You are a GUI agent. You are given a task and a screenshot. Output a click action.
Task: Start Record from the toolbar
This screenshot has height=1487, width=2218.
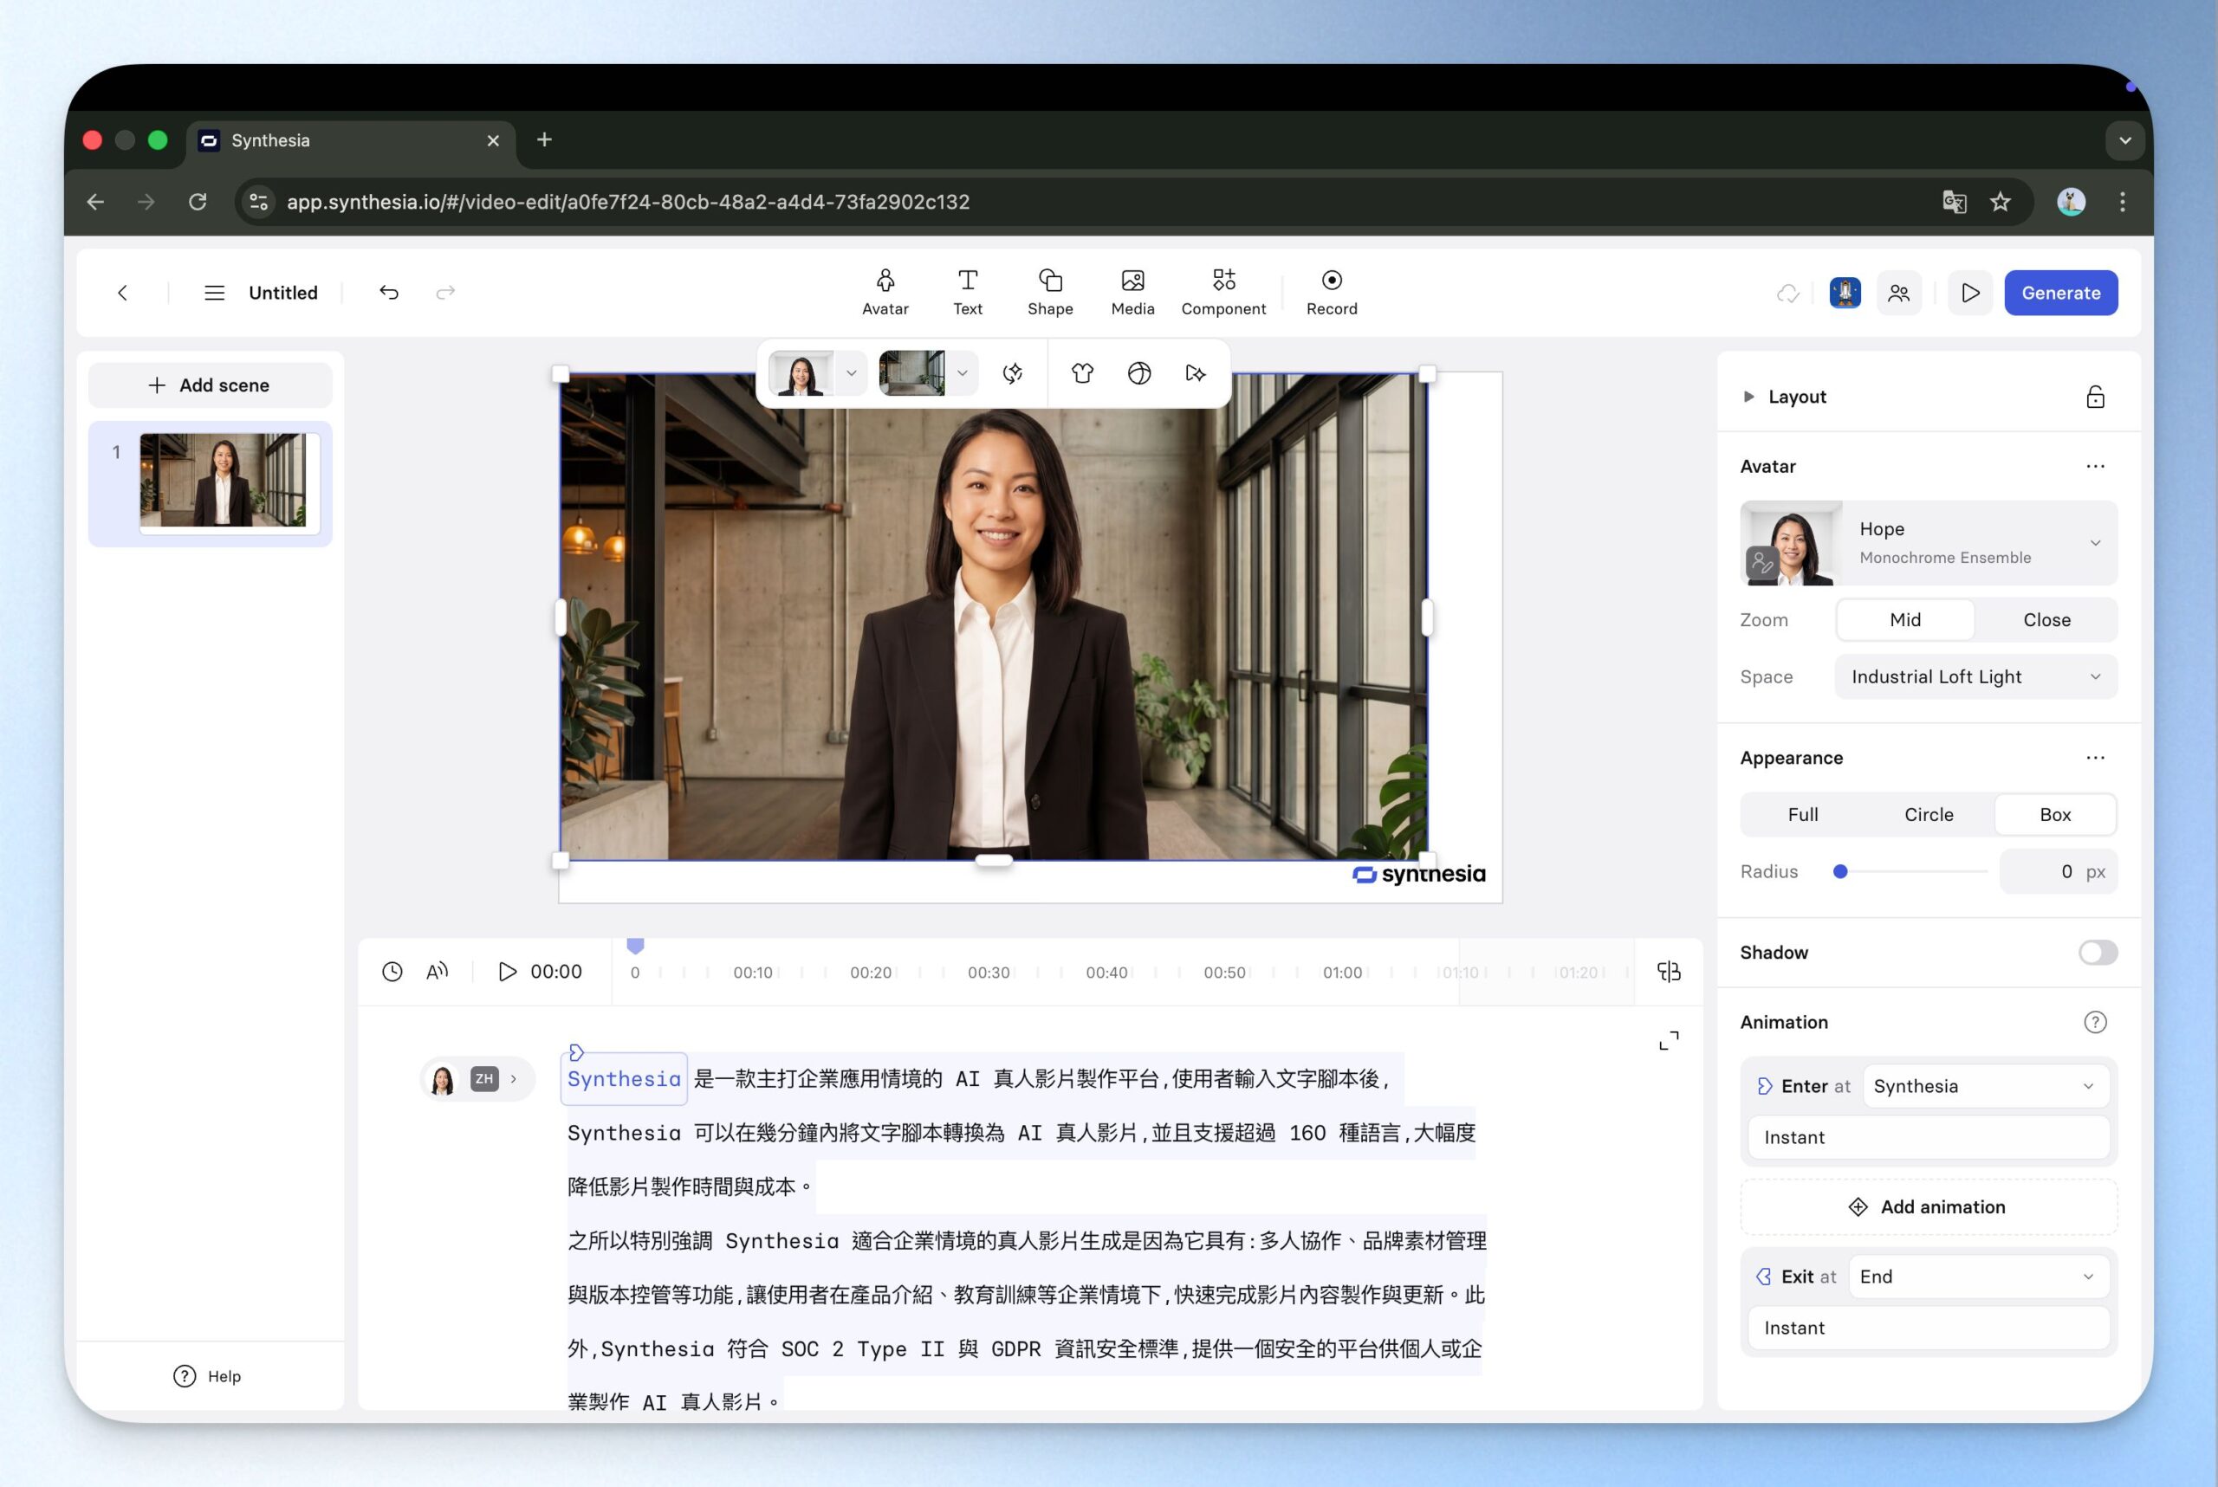[x=1331, y=291]
